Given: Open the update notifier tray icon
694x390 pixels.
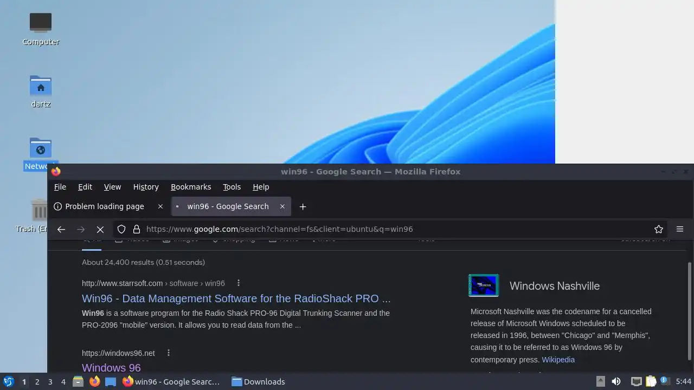Looking at the screenshot, I should tap(665, 381).
